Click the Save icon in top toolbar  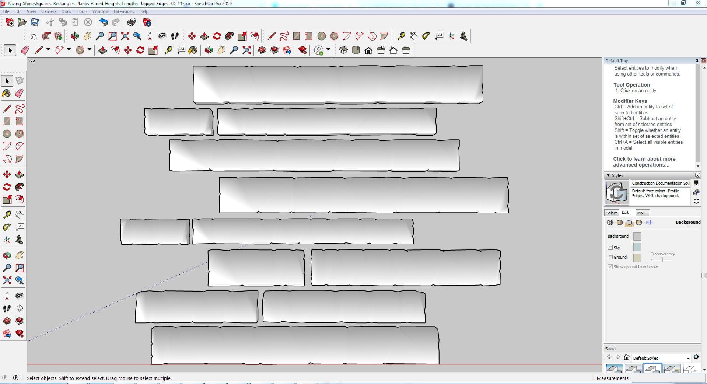pyautogui.click(x=35, y=22)
